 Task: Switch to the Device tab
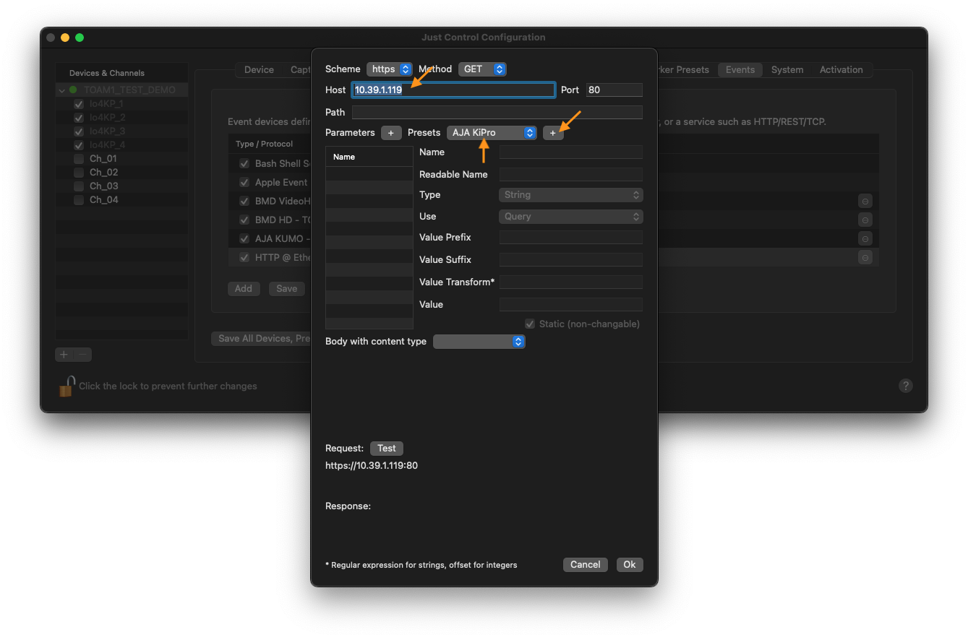[x=259, y=70]
